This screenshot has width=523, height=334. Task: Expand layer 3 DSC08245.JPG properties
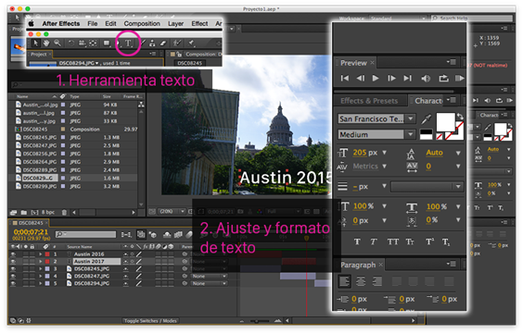click(x=41, y=269)
